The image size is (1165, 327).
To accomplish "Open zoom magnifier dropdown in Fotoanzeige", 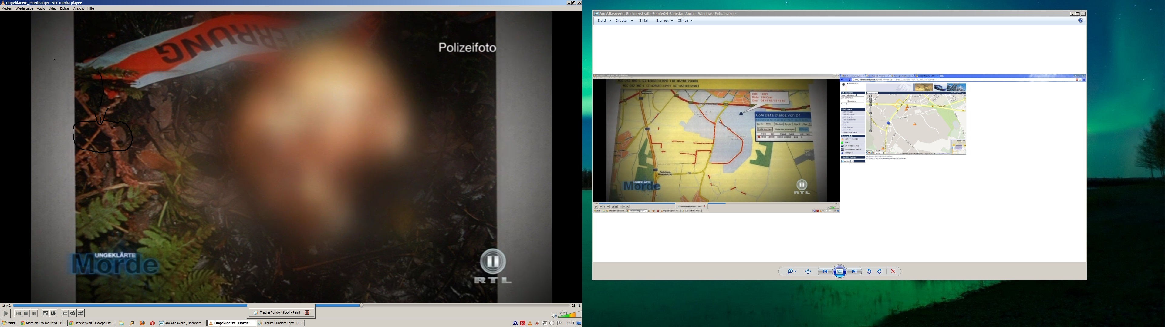I will [792, 272].
